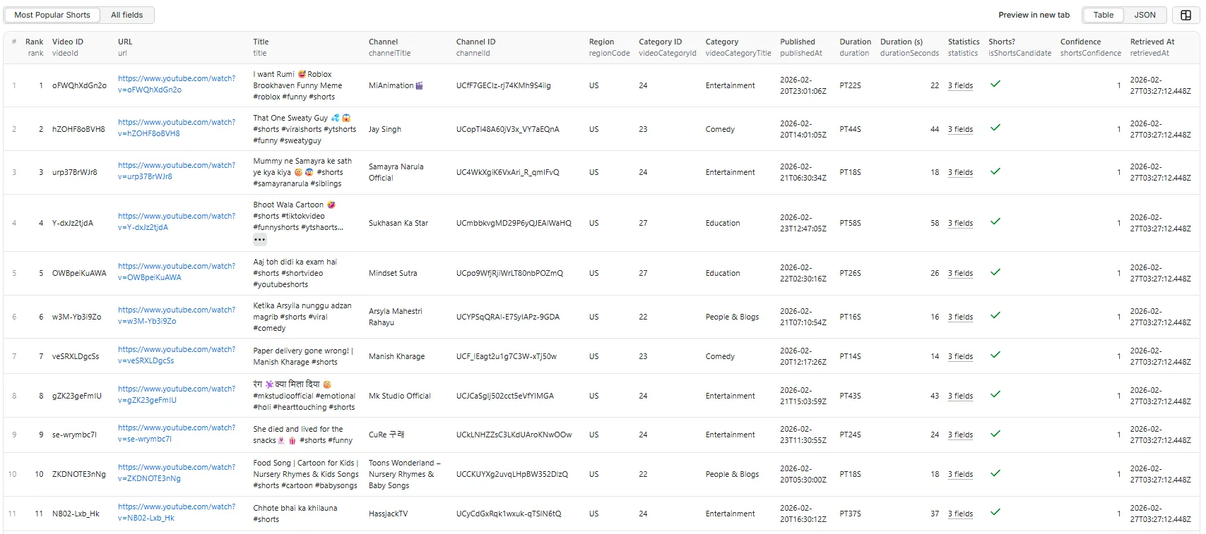Screen dimensions: 1206x534
Task: Click Shorts checkmark in Mk Studio Official row
Action: point(995,394)
